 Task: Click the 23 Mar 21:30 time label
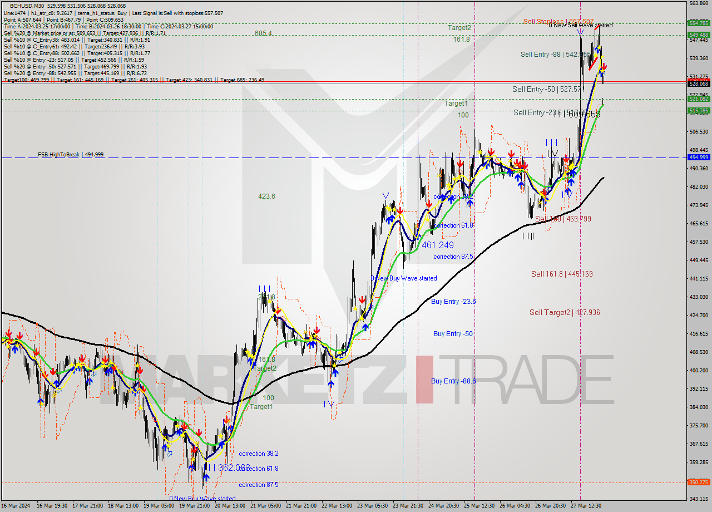[408, 506]
